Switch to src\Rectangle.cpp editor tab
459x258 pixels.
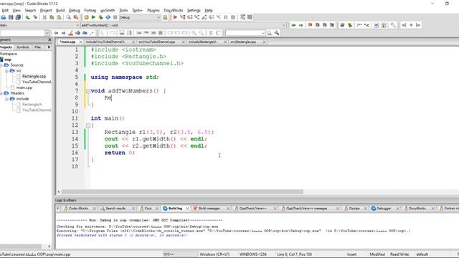click(x=243, y=42)
